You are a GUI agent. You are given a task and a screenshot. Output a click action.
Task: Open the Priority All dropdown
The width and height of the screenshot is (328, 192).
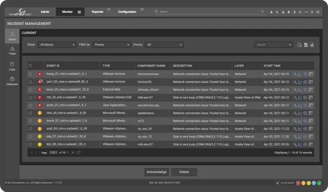164,45
